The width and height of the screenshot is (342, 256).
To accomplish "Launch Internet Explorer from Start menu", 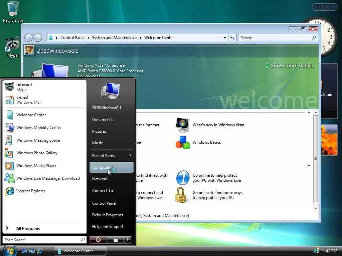I will 45,191.
